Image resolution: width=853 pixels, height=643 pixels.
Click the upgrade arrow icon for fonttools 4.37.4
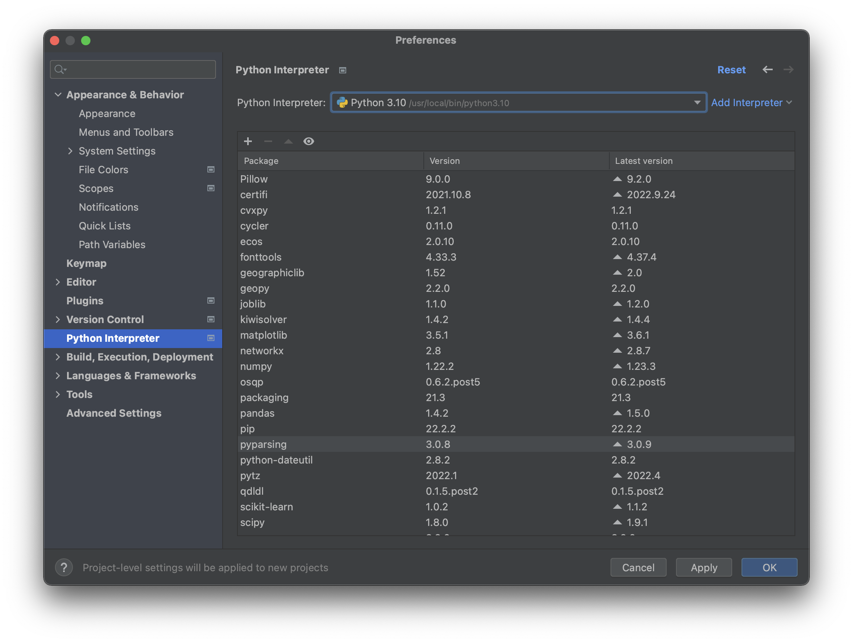[617, 257]
